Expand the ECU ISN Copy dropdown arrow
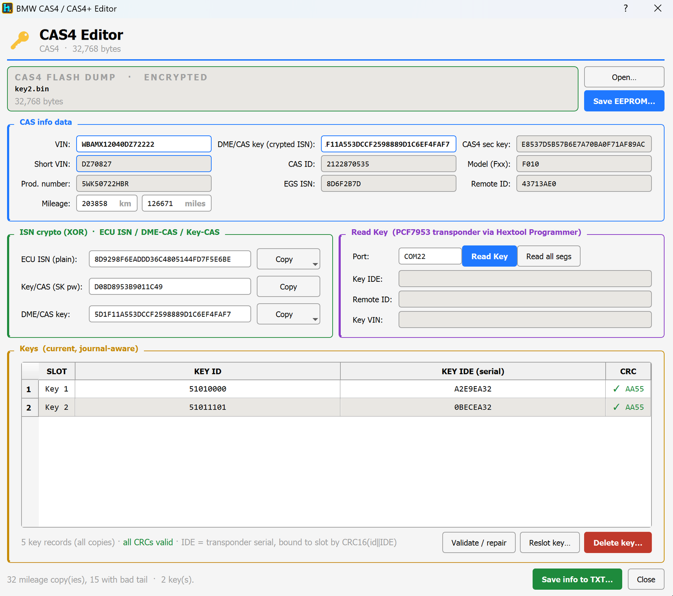 click(315, 264)
